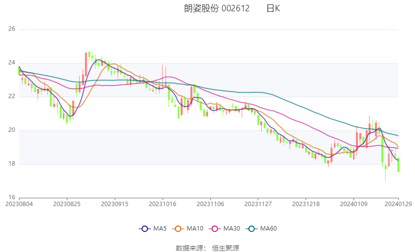Hide the MA30 line via its label
Screen dimensions: 415x252
[232, 229]
